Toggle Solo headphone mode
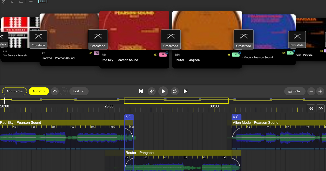 click(x=294, y=91)
